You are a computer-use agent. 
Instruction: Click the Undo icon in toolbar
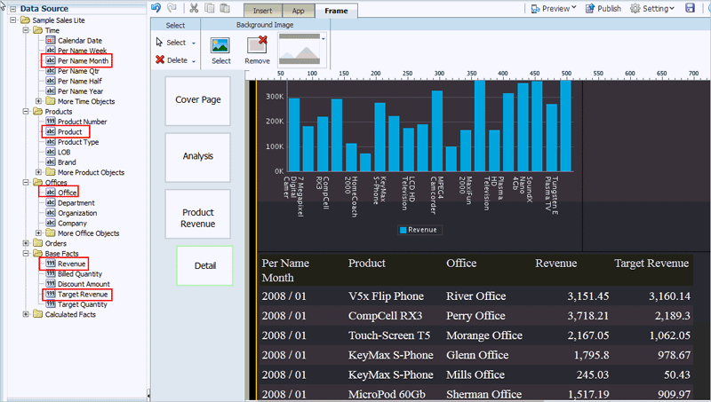[x=157, y=8]
